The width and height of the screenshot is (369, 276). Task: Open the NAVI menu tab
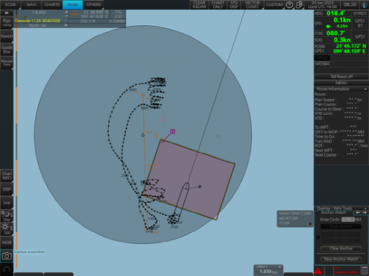(31, 5)
